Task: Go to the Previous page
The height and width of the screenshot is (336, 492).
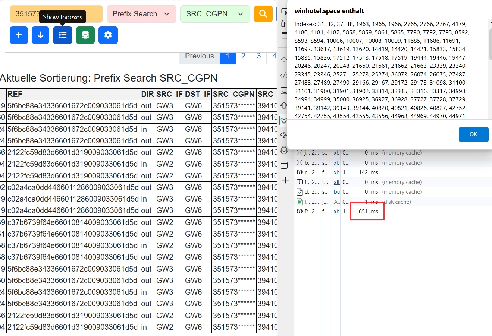Action: coord(200,56)
